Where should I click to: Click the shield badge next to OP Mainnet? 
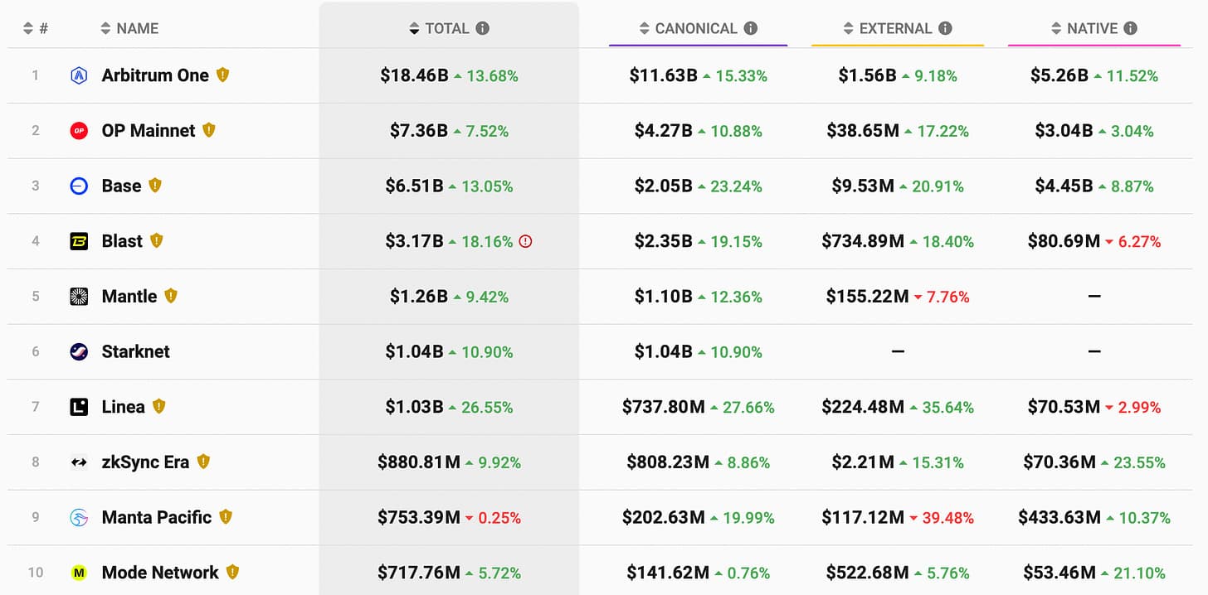[x=209, y=130]
